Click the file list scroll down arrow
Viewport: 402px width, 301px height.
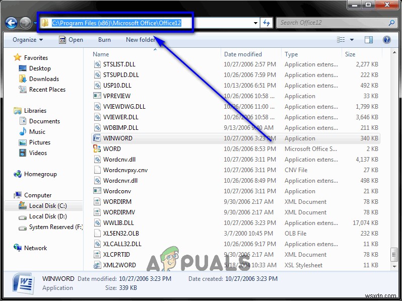pos(394,266)
